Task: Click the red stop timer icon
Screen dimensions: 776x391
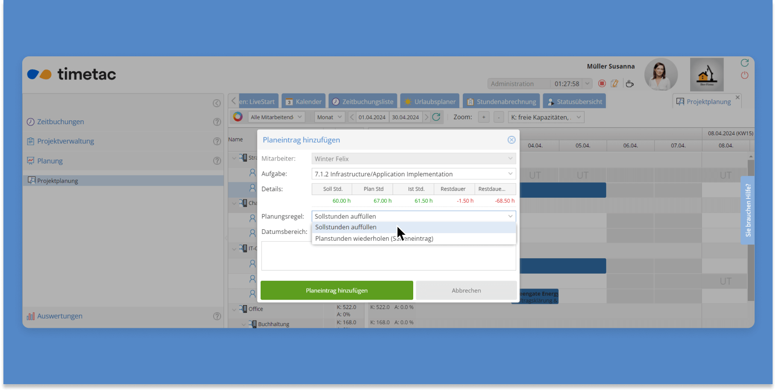Action: pyautogui.click(x=602, y=84)
